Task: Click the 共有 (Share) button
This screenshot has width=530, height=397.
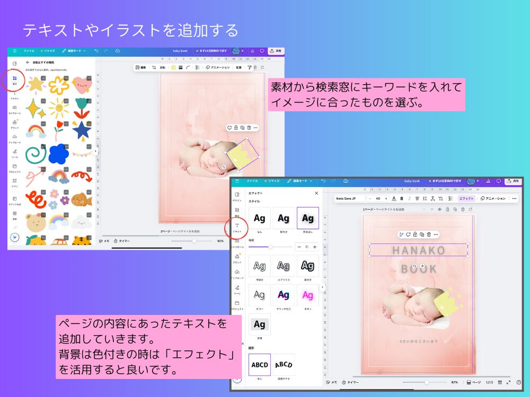Action: click(x=514, y=182)
